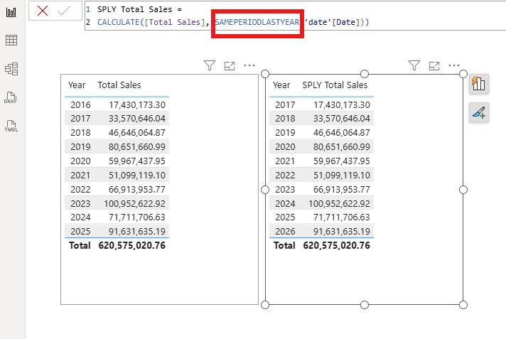Select 2019 row in Total Sales table
The image size is (506, 339).
(x=117, y=147)
